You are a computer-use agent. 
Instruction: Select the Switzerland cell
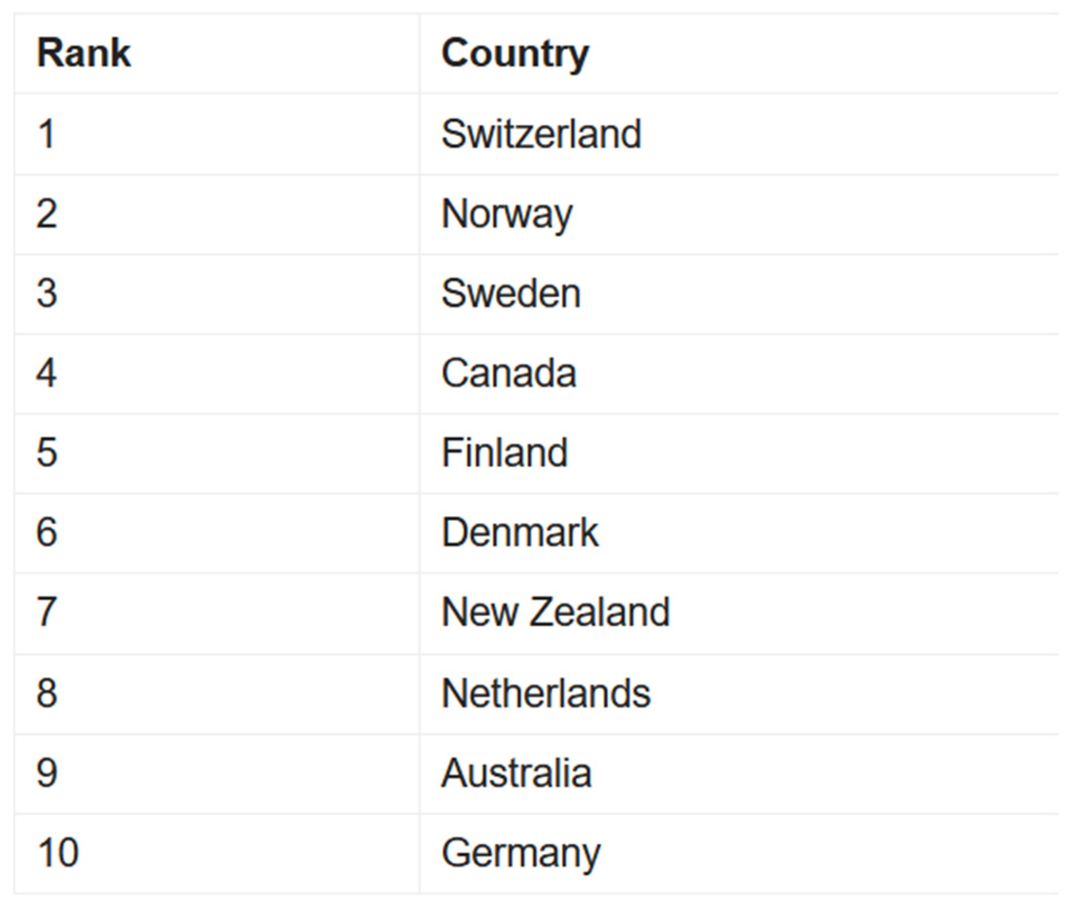coord(541,134)
